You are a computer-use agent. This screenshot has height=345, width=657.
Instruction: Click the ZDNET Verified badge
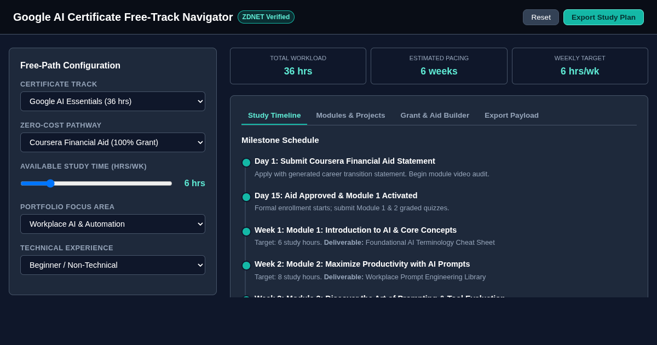point(266,17)
